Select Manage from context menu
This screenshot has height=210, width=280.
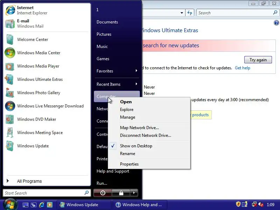(127, 117)
